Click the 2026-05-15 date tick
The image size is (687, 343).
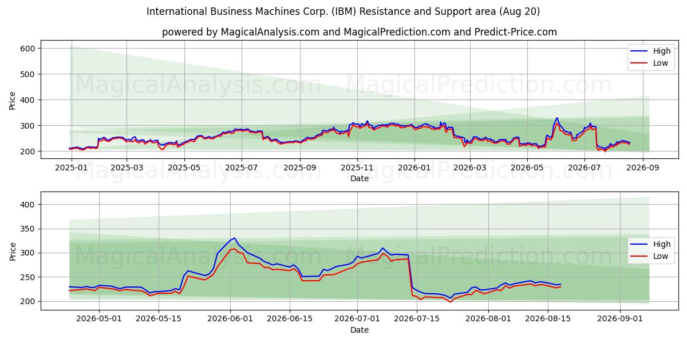[159, 318]
